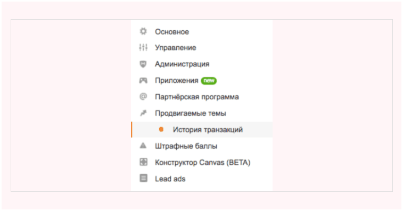Click the canvas icon beside Конструктор Canvas
The width and height of the screenshot is (403, 211).
tap(143, 162)
